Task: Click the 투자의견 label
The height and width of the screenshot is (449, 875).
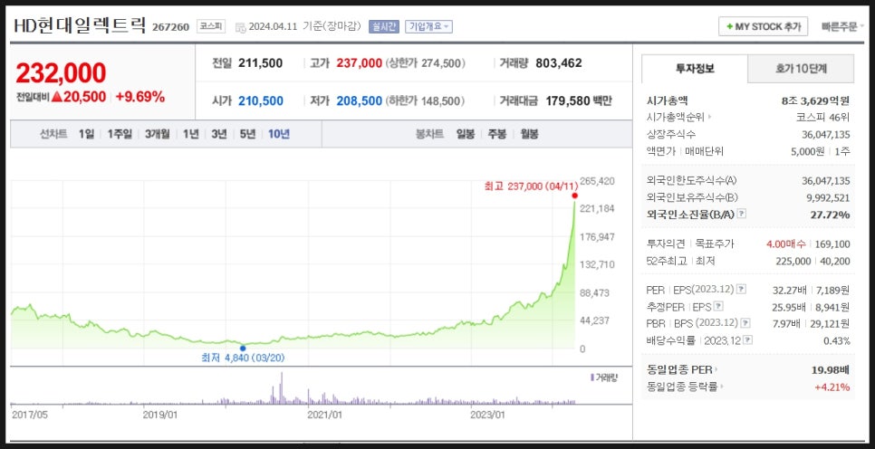Action: click(667, 244)
